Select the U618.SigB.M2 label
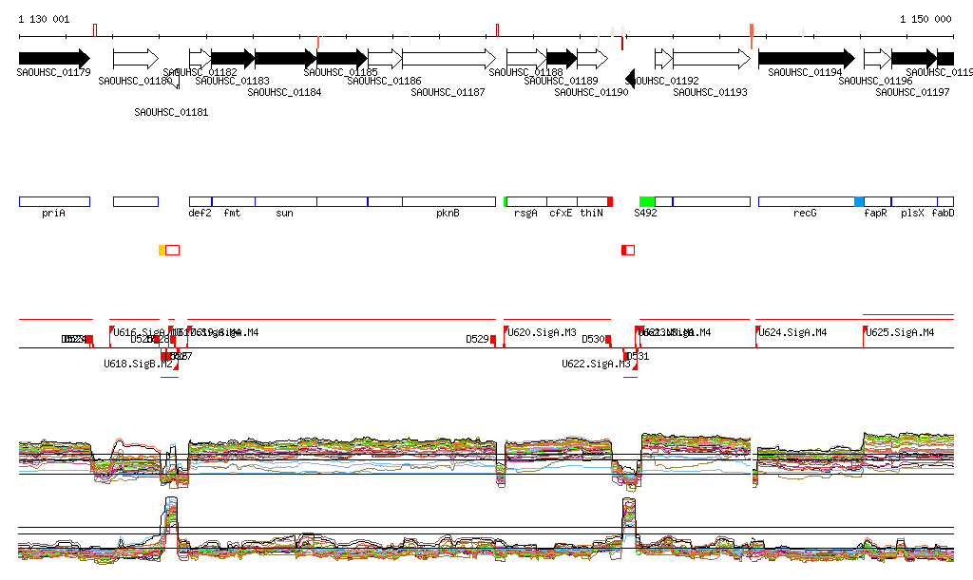 tap(138, 364)
